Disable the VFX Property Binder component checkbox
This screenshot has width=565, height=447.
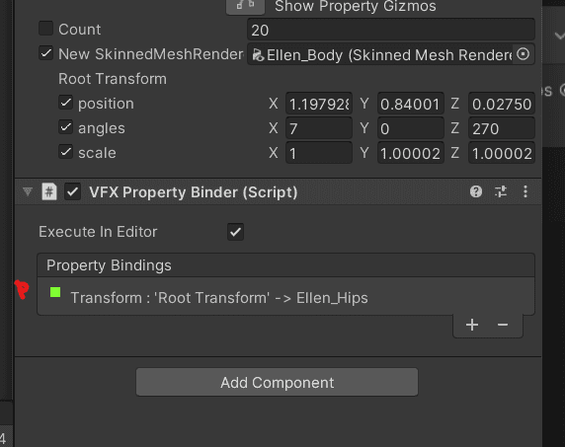[x=72, y=191]
